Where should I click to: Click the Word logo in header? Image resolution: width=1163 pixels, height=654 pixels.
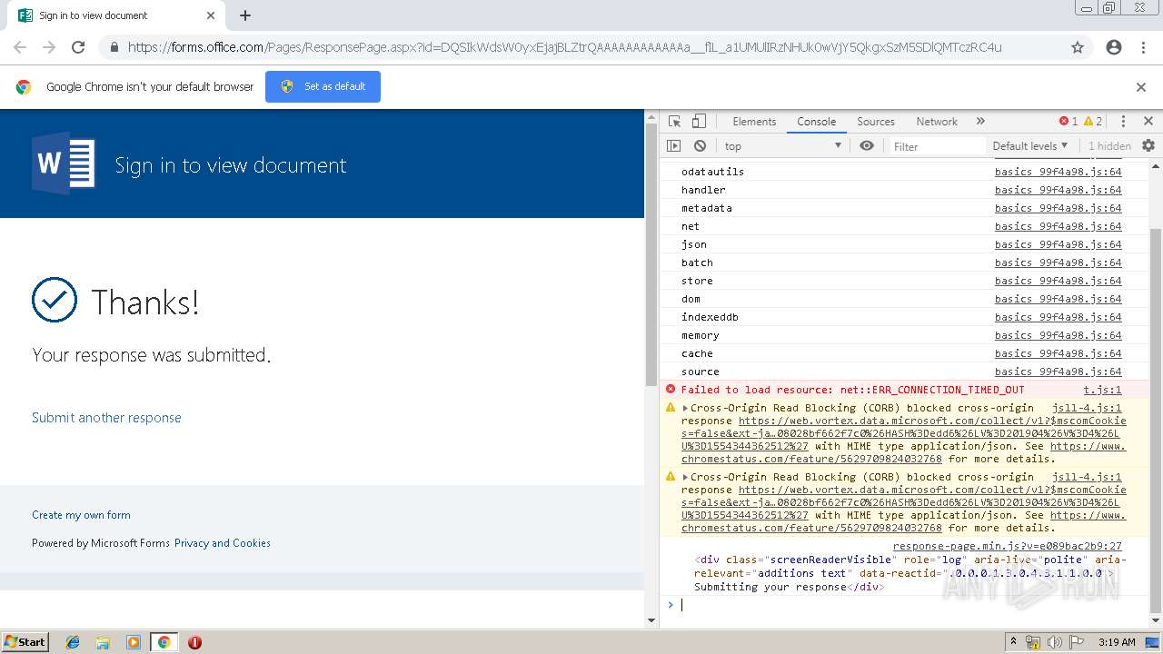64,163
